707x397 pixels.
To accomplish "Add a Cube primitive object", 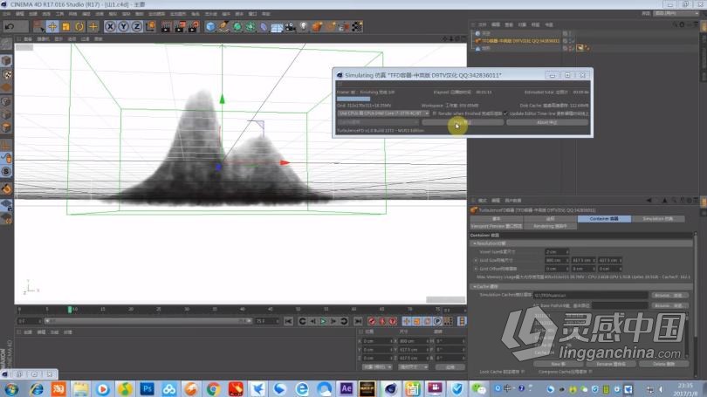I will (x=210, y=26).
